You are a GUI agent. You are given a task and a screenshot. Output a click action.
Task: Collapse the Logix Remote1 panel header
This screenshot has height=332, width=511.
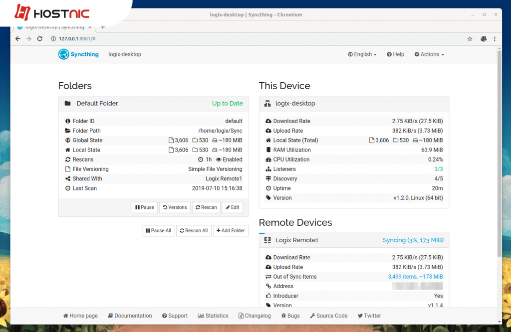tap(354, 240)
